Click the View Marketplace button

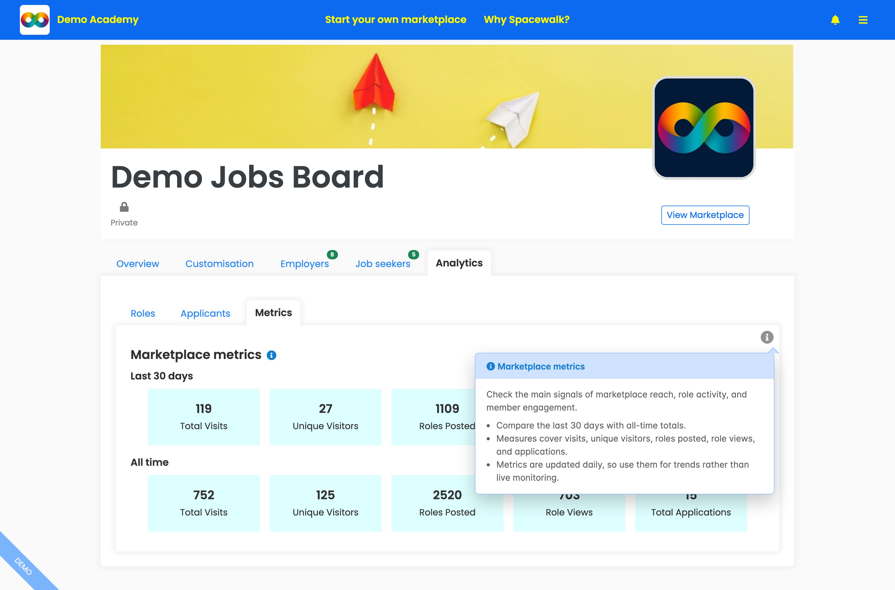[705, 215]
